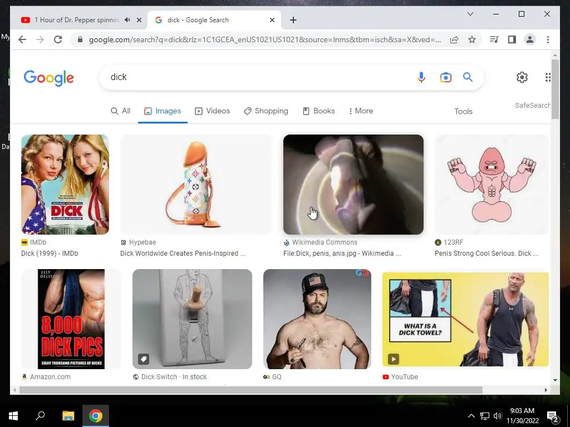Bookmark this page with the star
Viewport: 570px width, 427px height.
tap(472, 39)
